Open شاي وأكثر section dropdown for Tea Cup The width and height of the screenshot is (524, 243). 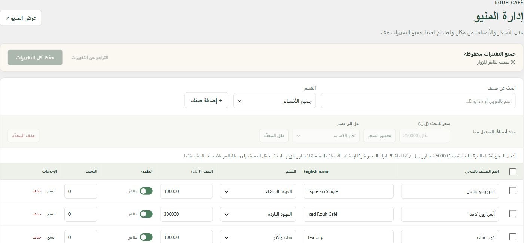tap(258, 237)
